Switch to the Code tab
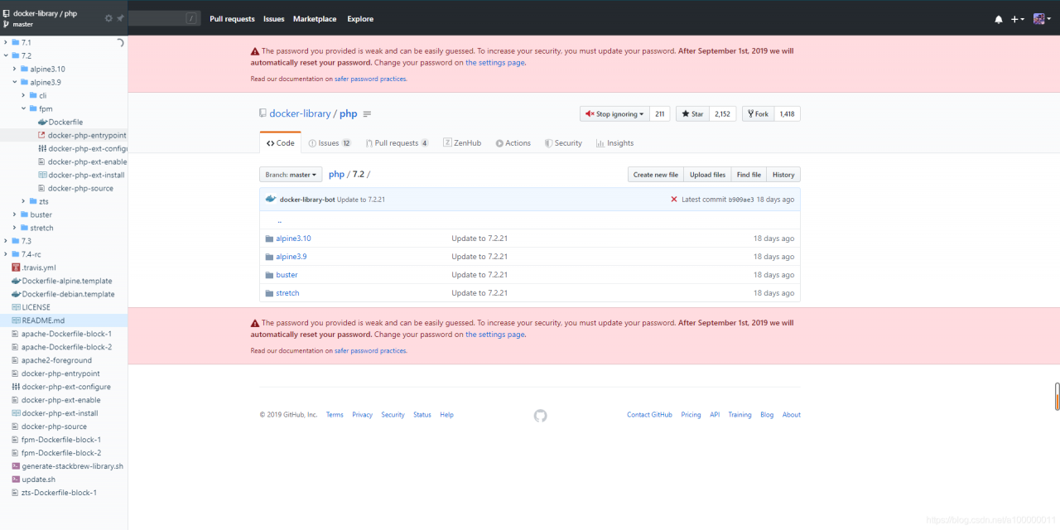The width and height of the screenshot is (1060, 530). (x=280, y=143)
